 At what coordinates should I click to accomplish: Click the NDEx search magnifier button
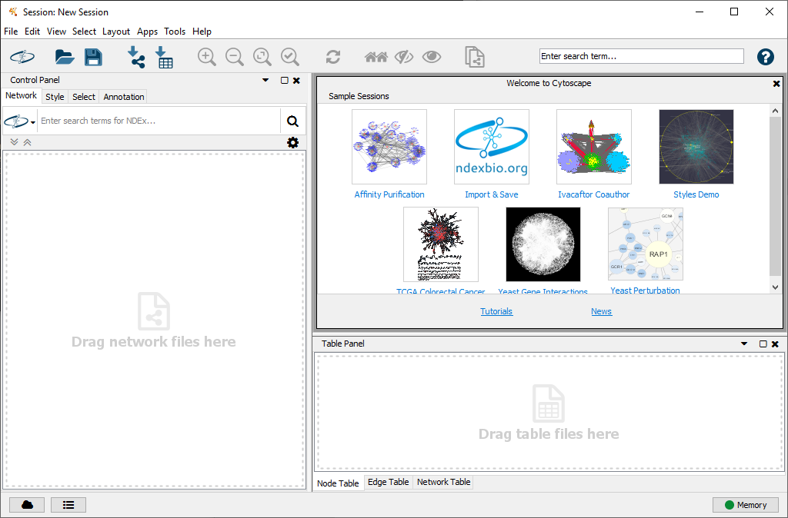tap(292, 121)
